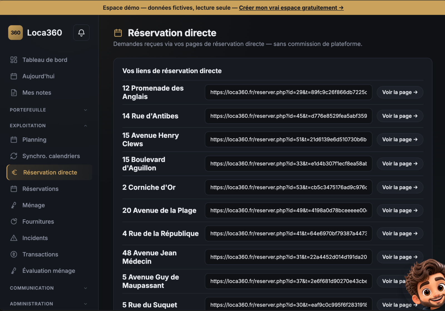Click Voir la page for 12 Promenade des Anglais
The width and height of the screenshot is (445, 311).
point(400,92)
